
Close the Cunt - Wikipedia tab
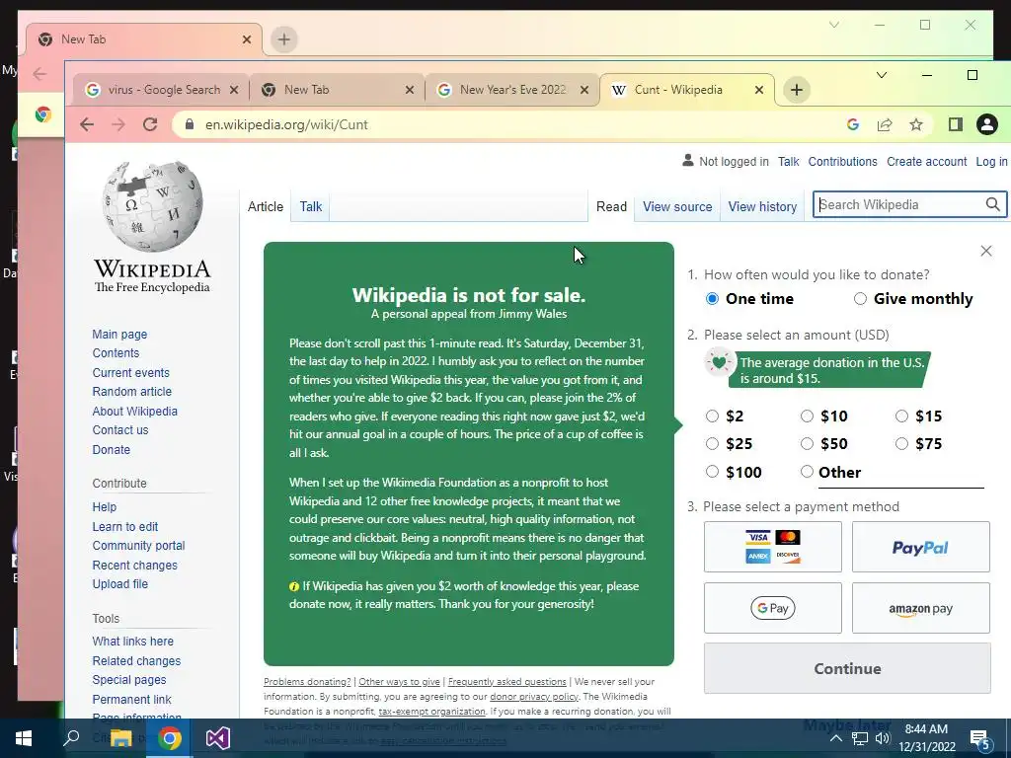pyautogui.click(x=759, y=90)
